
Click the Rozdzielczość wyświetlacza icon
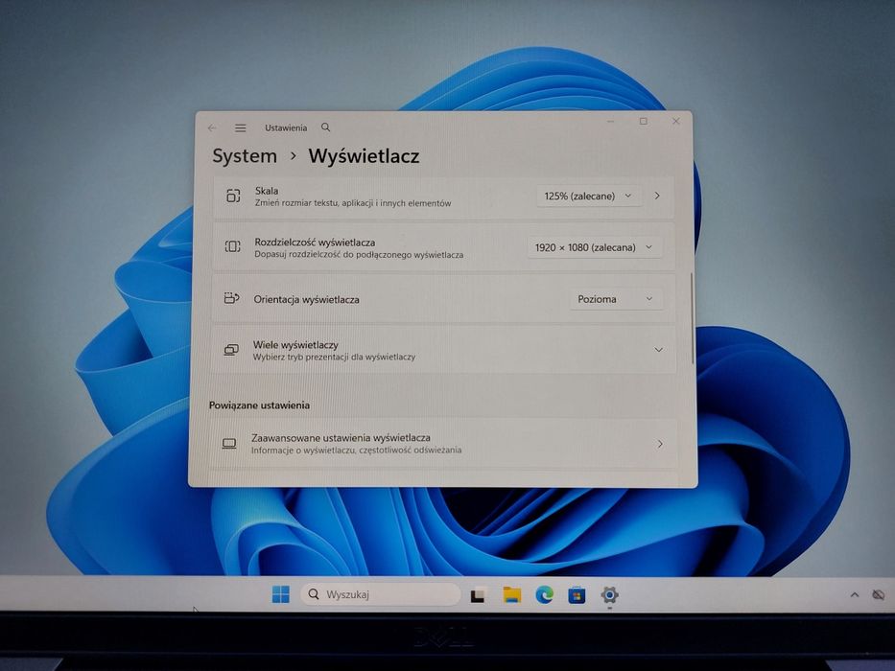[232, 246]
